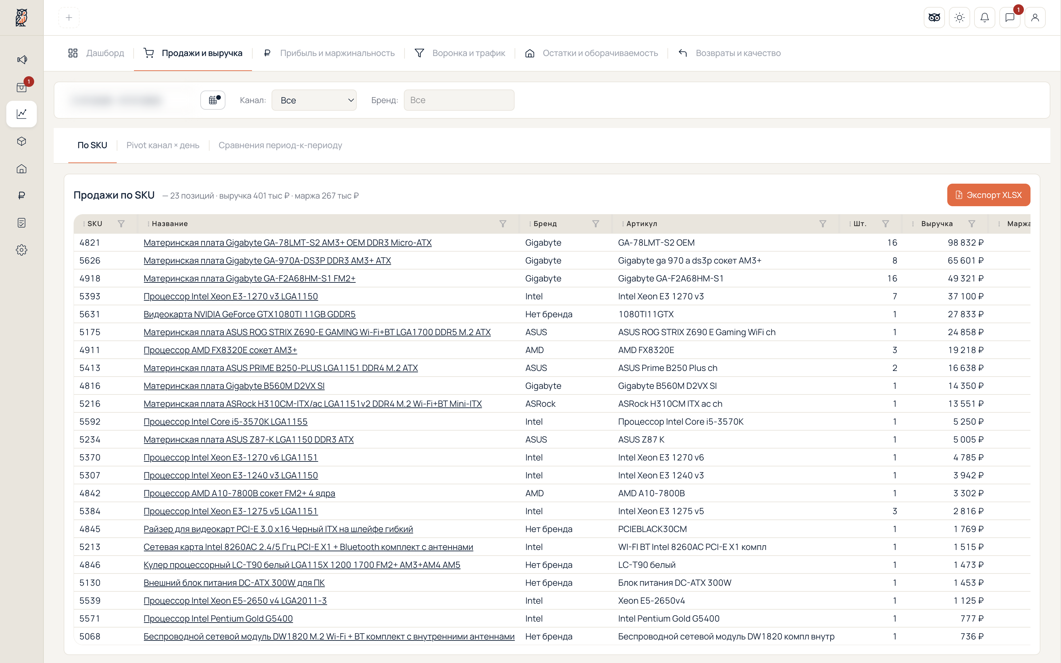Click revenue cell 736 ₽

(972, 636)
